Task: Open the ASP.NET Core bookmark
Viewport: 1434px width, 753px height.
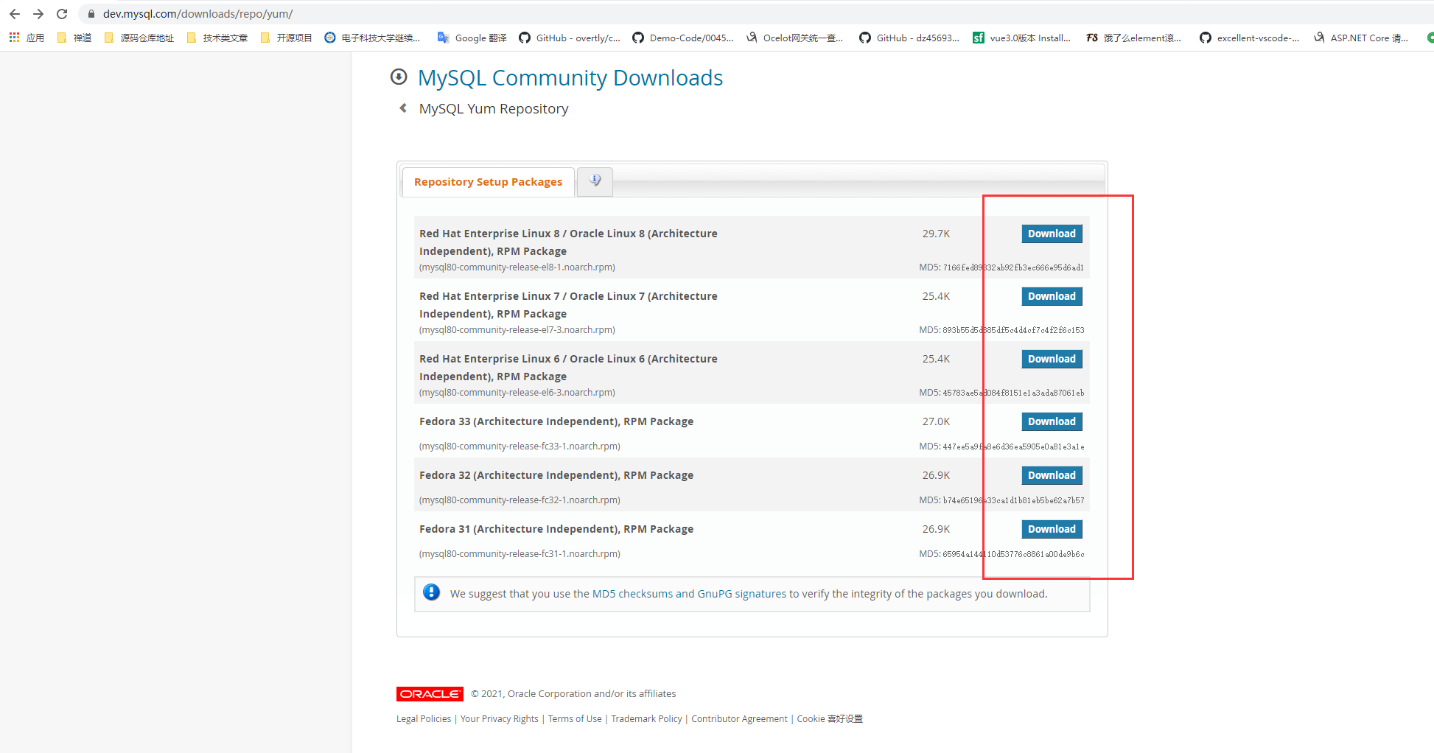Action: click(1362, 38)
